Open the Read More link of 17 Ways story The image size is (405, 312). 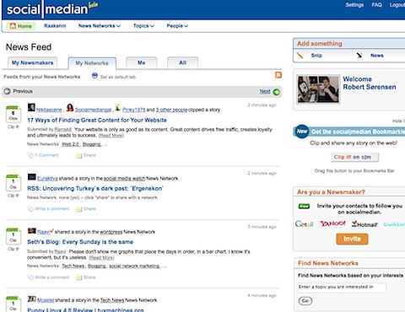tap(111, 136)
